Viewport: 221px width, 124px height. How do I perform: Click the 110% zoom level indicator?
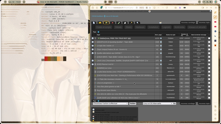click(x=141, y=8)
